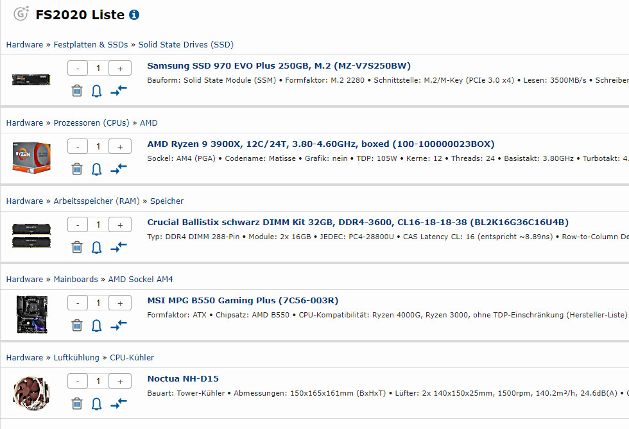Delete the Noctua NH-D15 item
Screen dimensions: 629x429
77,404
